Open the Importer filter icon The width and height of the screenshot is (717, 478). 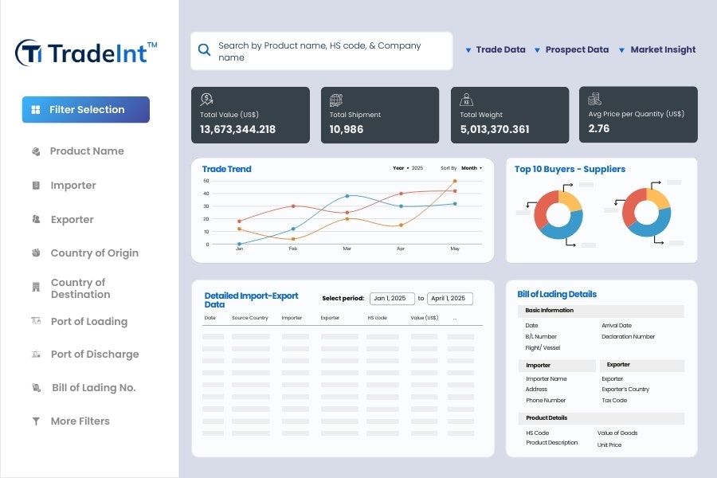36,185
